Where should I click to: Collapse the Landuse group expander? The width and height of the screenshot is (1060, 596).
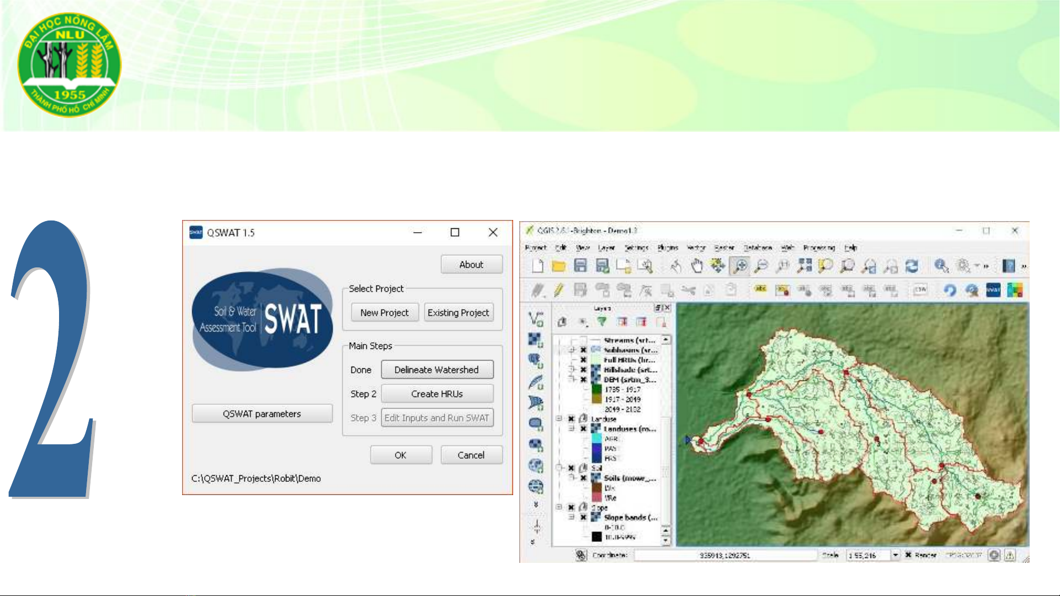[x=559, y=419]
